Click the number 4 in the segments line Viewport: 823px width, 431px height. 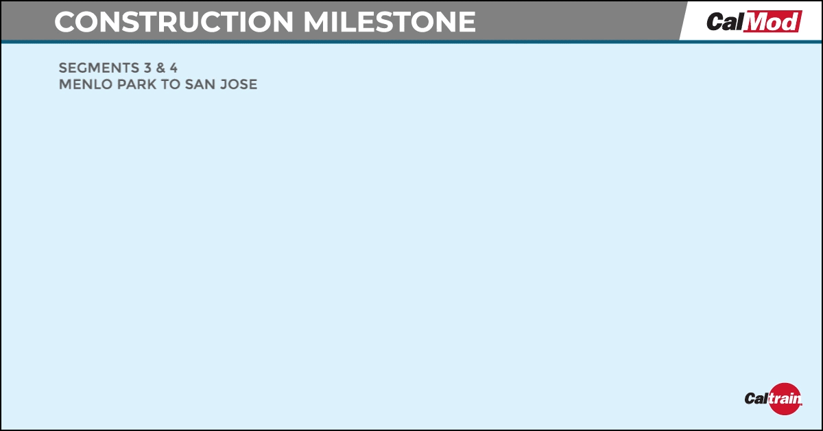click(x=174, y=69)
